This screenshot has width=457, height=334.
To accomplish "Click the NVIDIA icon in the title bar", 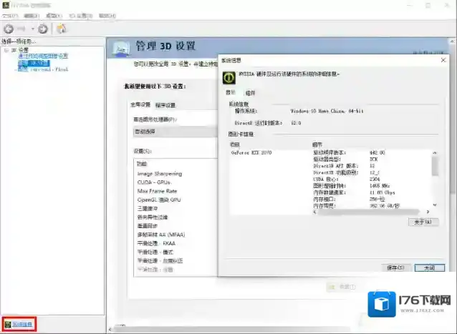I will click(5, 5).
